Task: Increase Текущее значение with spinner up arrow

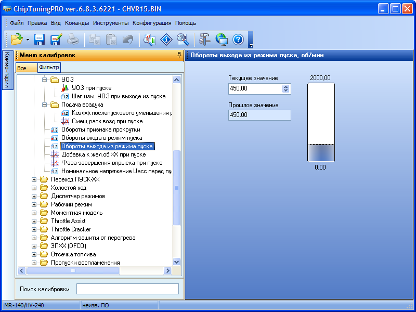Action: coord(285,87)
